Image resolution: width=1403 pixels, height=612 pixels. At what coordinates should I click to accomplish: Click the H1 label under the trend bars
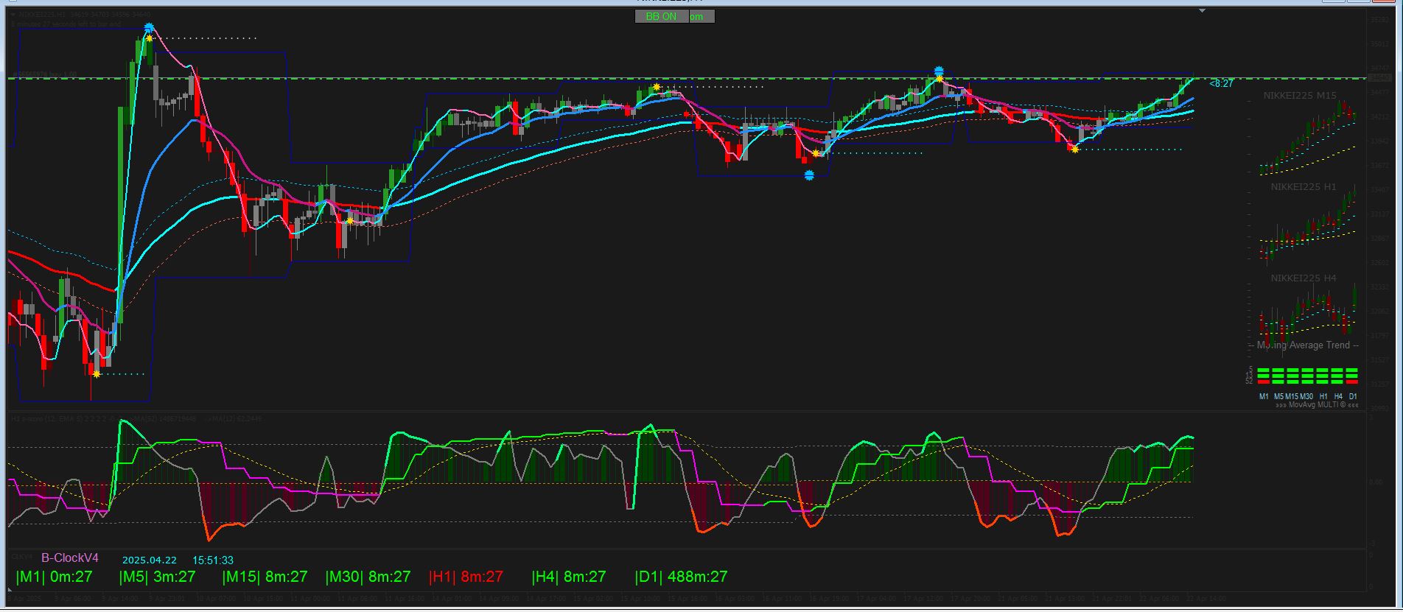click(x=1323, y=396)
